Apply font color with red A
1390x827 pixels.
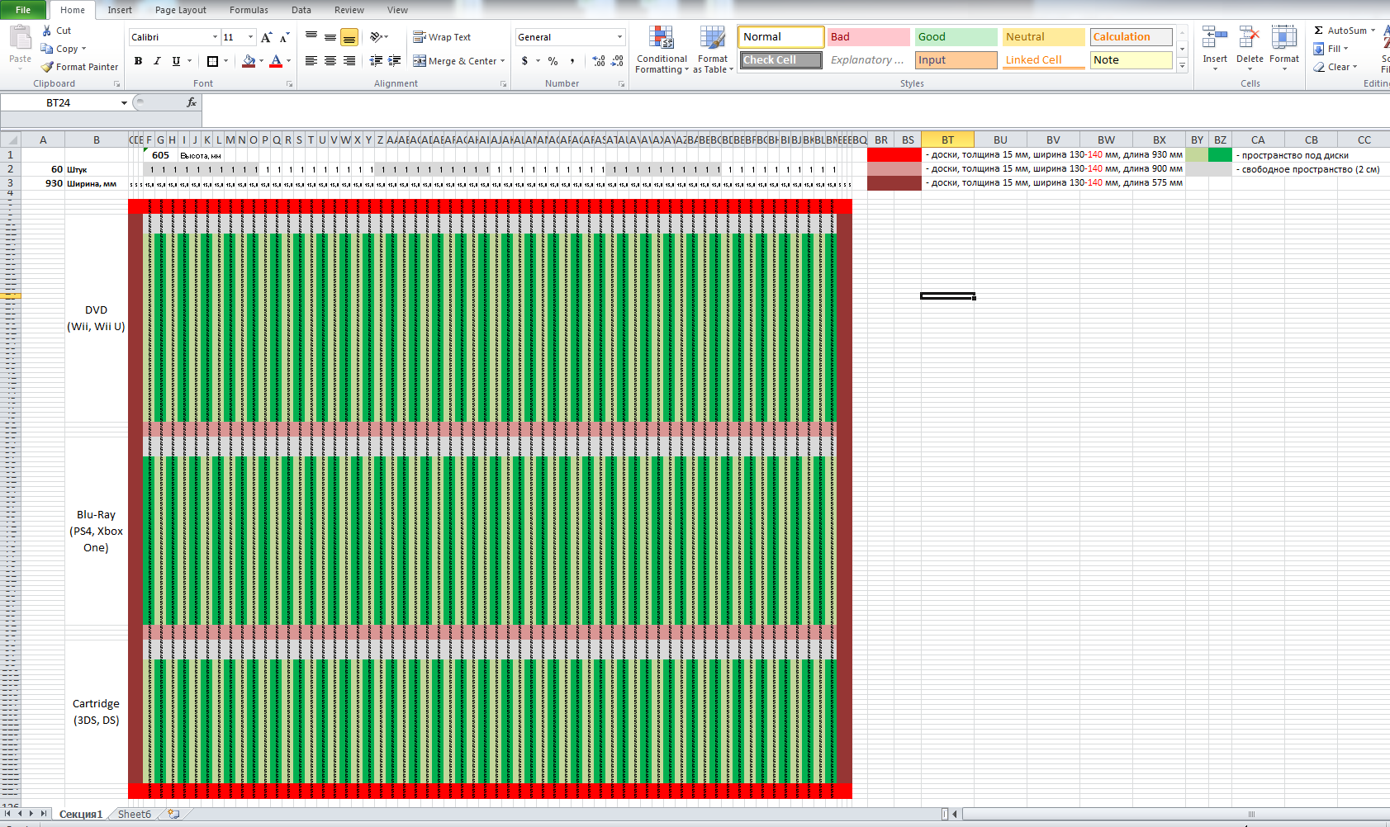pos(276,61)
